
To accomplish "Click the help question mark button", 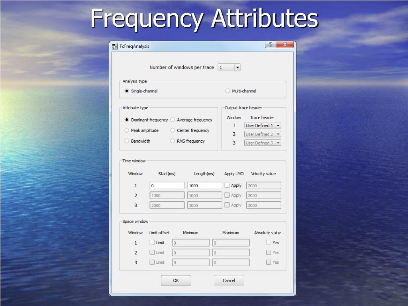I will point(271,45).
